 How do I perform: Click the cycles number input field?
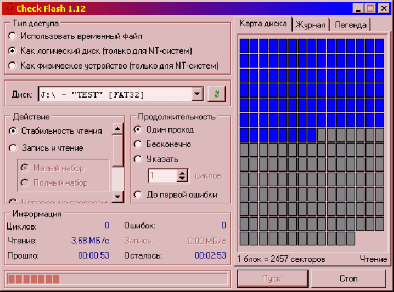(x=163, y=175)
